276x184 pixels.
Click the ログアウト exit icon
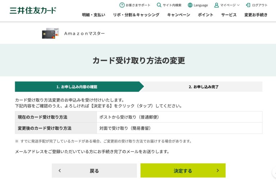click(248, 5)
